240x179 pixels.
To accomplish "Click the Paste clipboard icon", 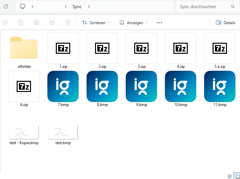I will 21,22.
